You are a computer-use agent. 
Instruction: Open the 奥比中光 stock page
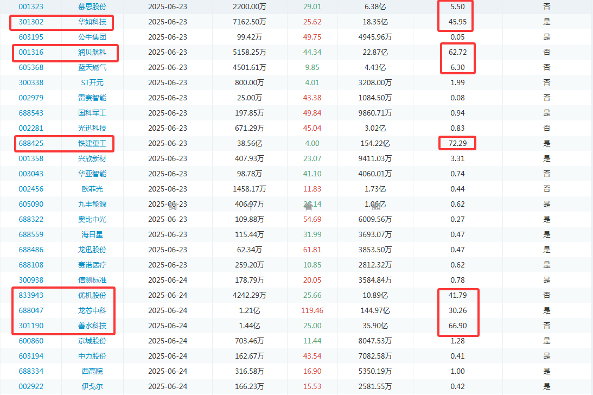tap(92, 219)
